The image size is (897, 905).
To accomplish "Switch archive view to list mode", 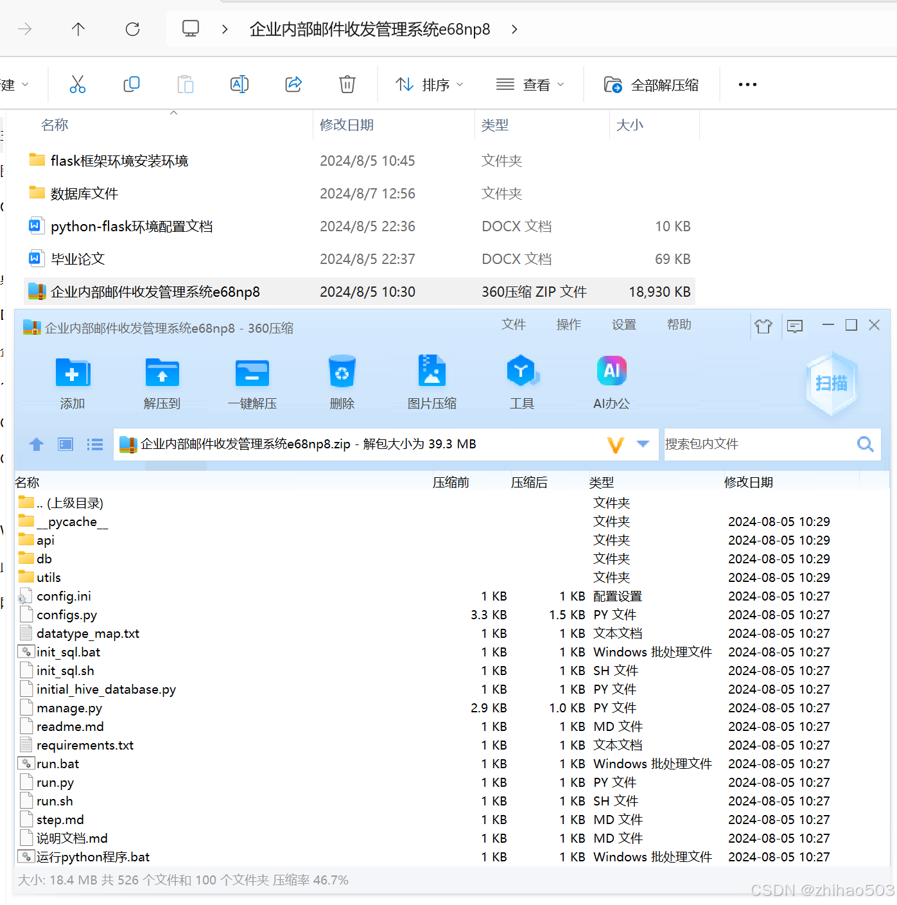I will (94, 444).
